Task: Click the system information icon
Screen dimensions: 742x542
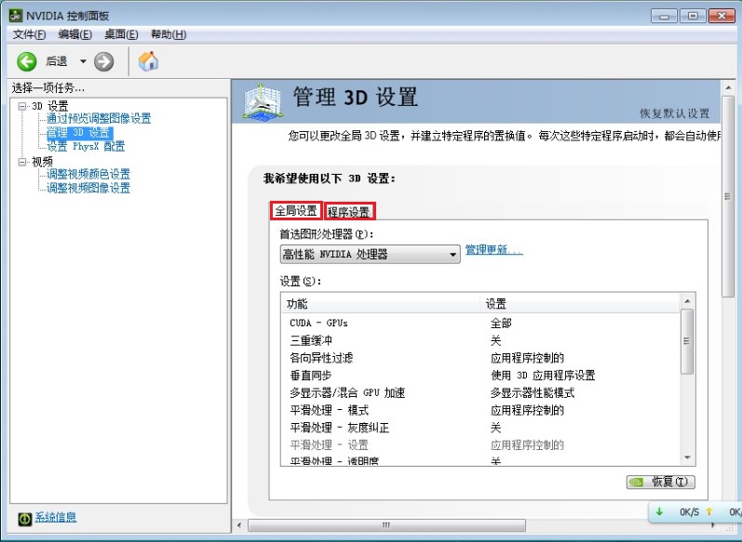Action: (24, 519)
